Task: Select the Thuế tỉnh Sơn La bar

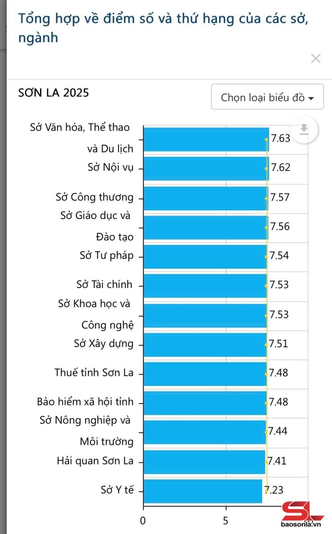Action: pos(205,374)
